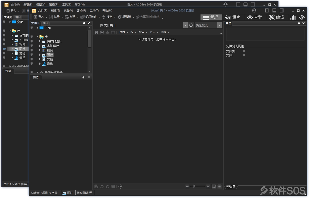Switch to thumbnail view icon
Viewport: 310px width, 198px height.
(214, 186)
